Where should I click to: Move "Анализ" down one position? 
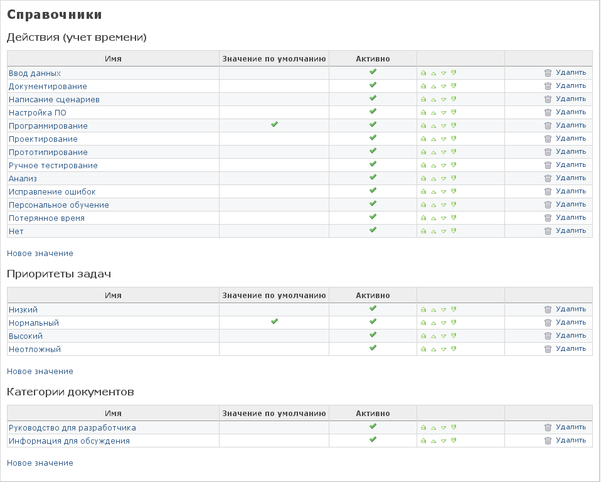click(444, 178)
